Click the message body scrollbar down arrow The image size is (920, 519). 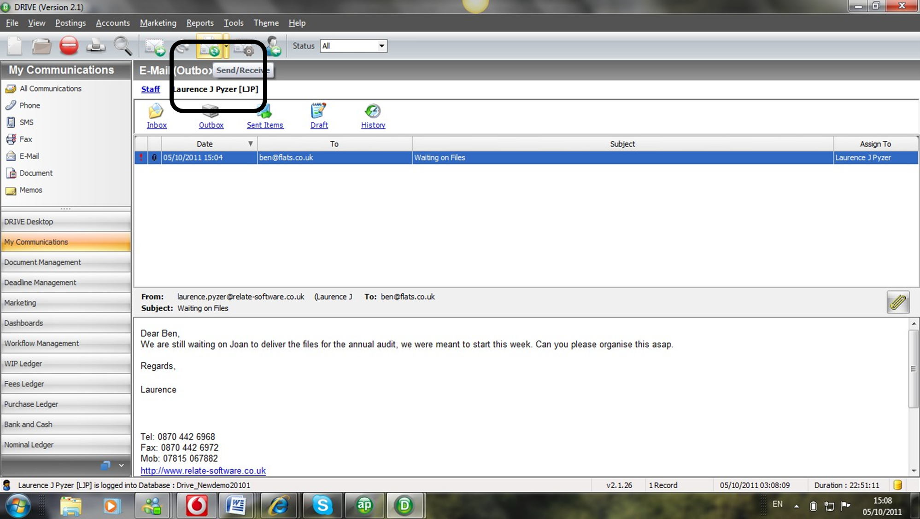tap(914, 471)
